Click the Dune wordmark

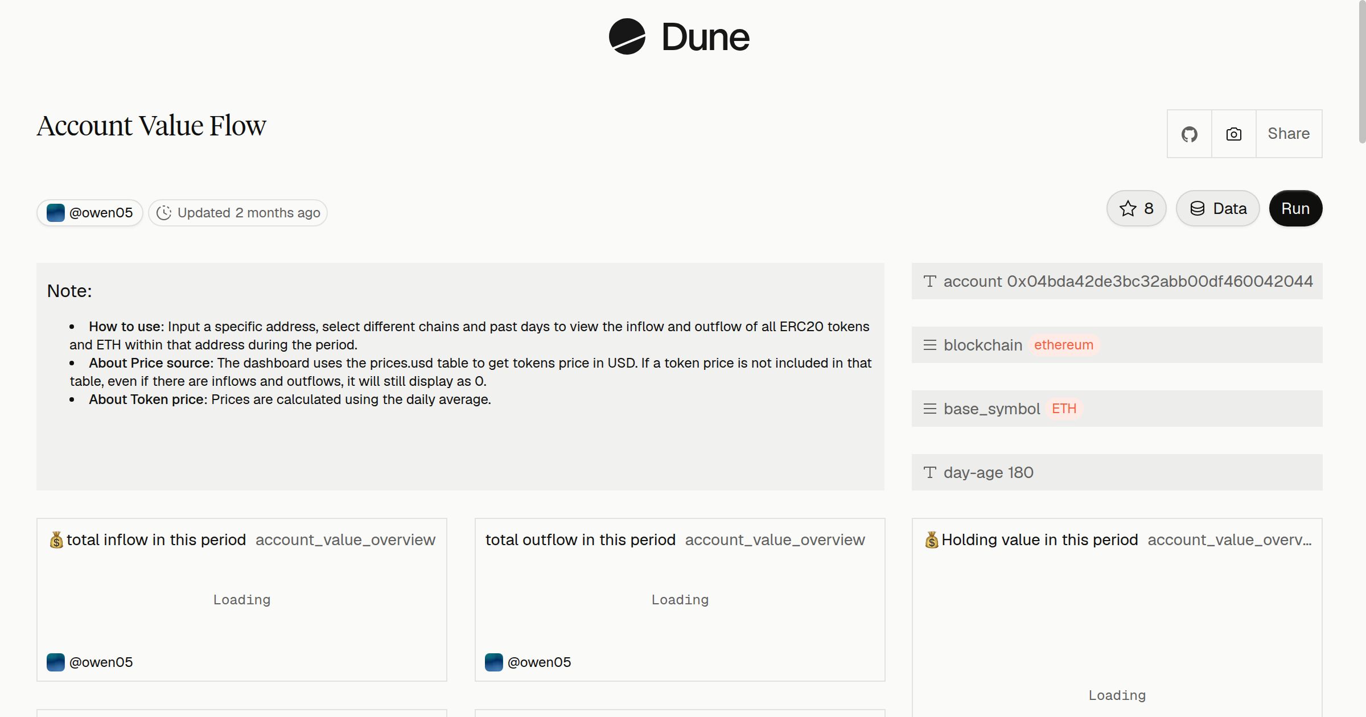[705, 38]
